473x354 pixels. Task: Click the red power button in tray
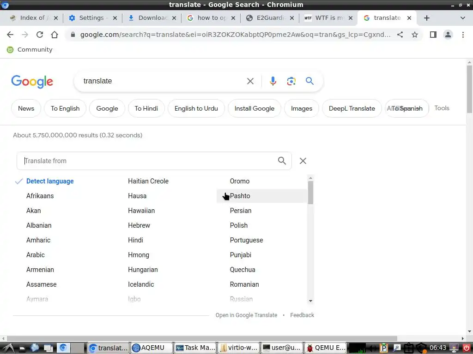pyautogui.click(x=467, y=348)
